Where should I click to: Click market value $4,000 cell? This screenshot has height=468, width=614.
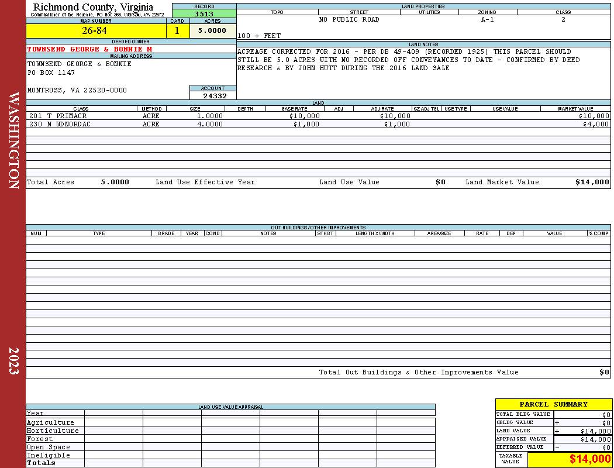pyautogui.click(x=596, y=124)
